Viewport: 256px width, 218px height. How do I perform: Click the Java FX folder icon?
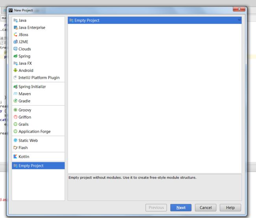[15, 63]
